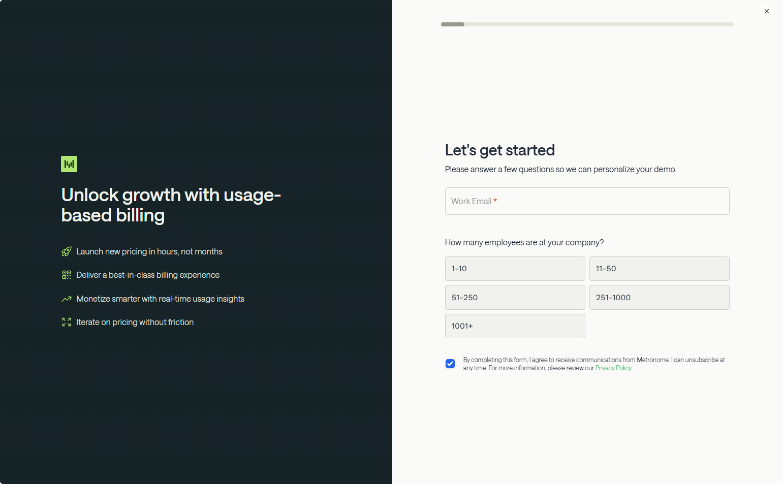The image size is (783, 484).
Task: Click the trending-up chart icon
Action: click(x=67, y=299)
